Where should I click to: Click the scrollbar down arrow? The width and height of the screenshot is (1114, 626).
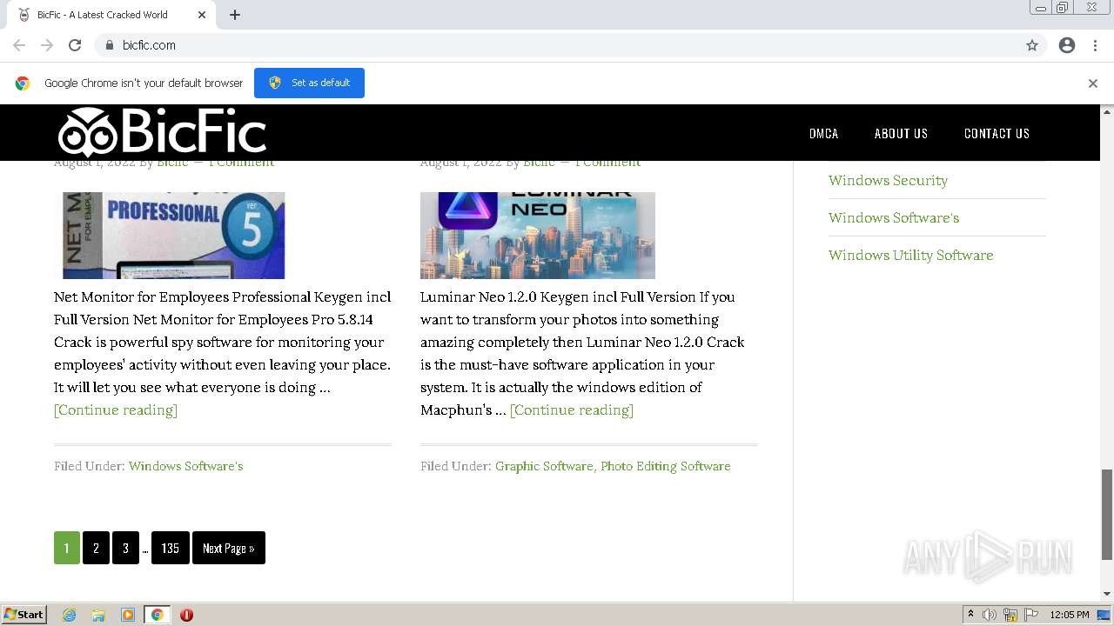coord(1107,594)
